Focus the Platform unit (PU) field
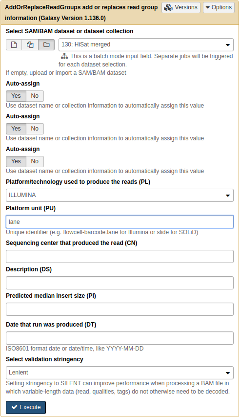 [x=120, y=222]
